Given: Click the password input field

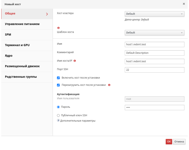Looking at the screenshot, I should coord(155,107).
